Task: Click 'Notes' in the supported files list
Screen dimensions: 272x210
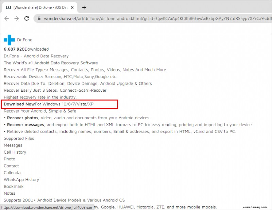Action: coord(10,193)
